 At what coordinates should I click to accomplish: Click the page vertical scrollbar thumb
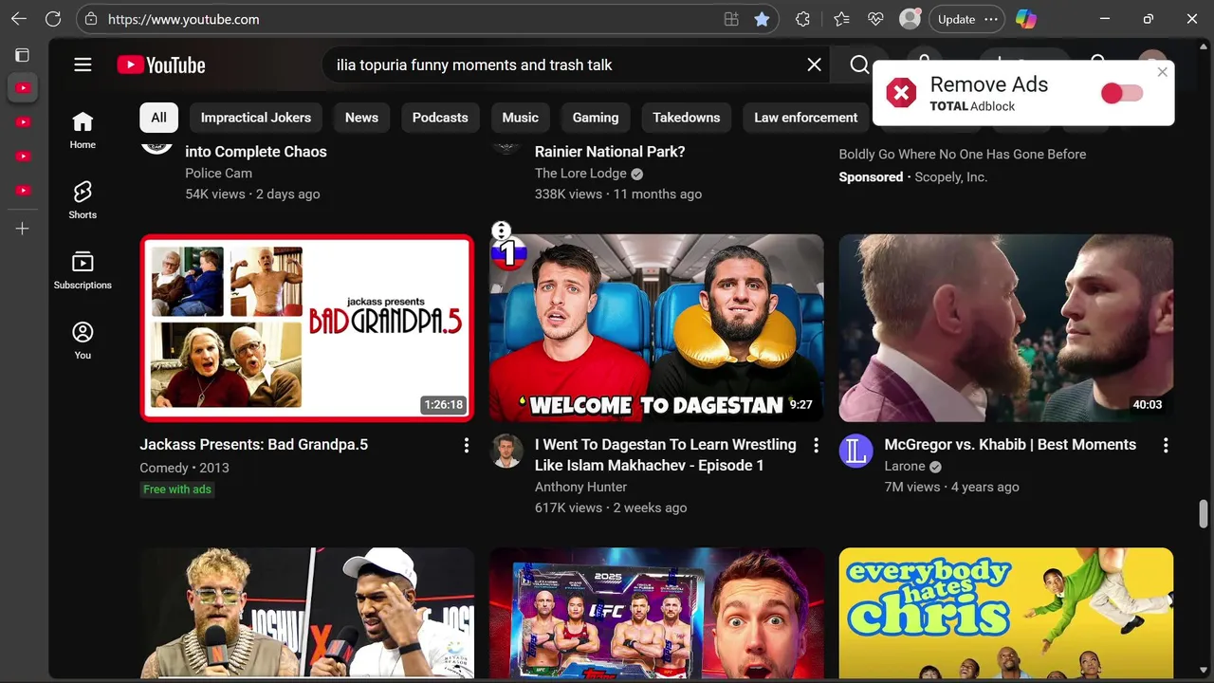pos(1204,513)
